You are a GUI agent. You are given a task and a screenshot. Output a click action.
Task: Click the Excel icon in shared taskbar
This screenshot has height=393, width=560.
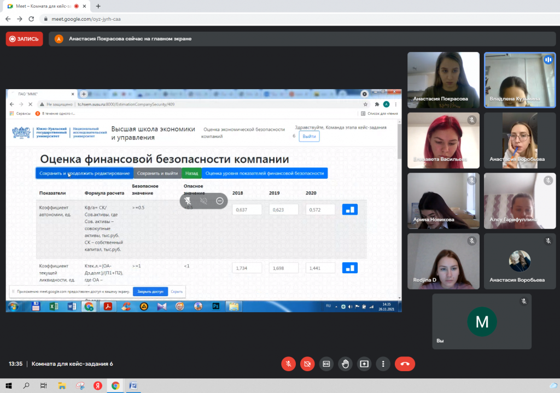(54, 306)
